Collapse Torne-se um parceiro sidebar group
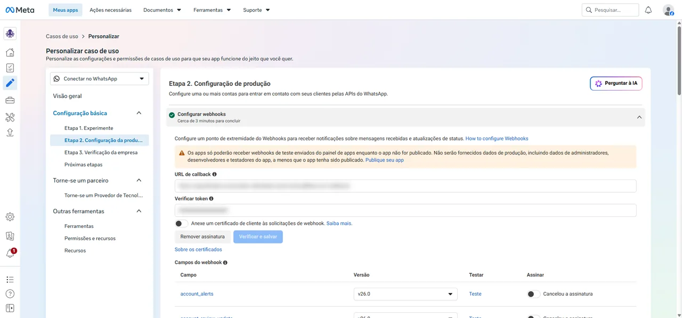This screenshot has width=682, height=318. click(x=139, y=181)
